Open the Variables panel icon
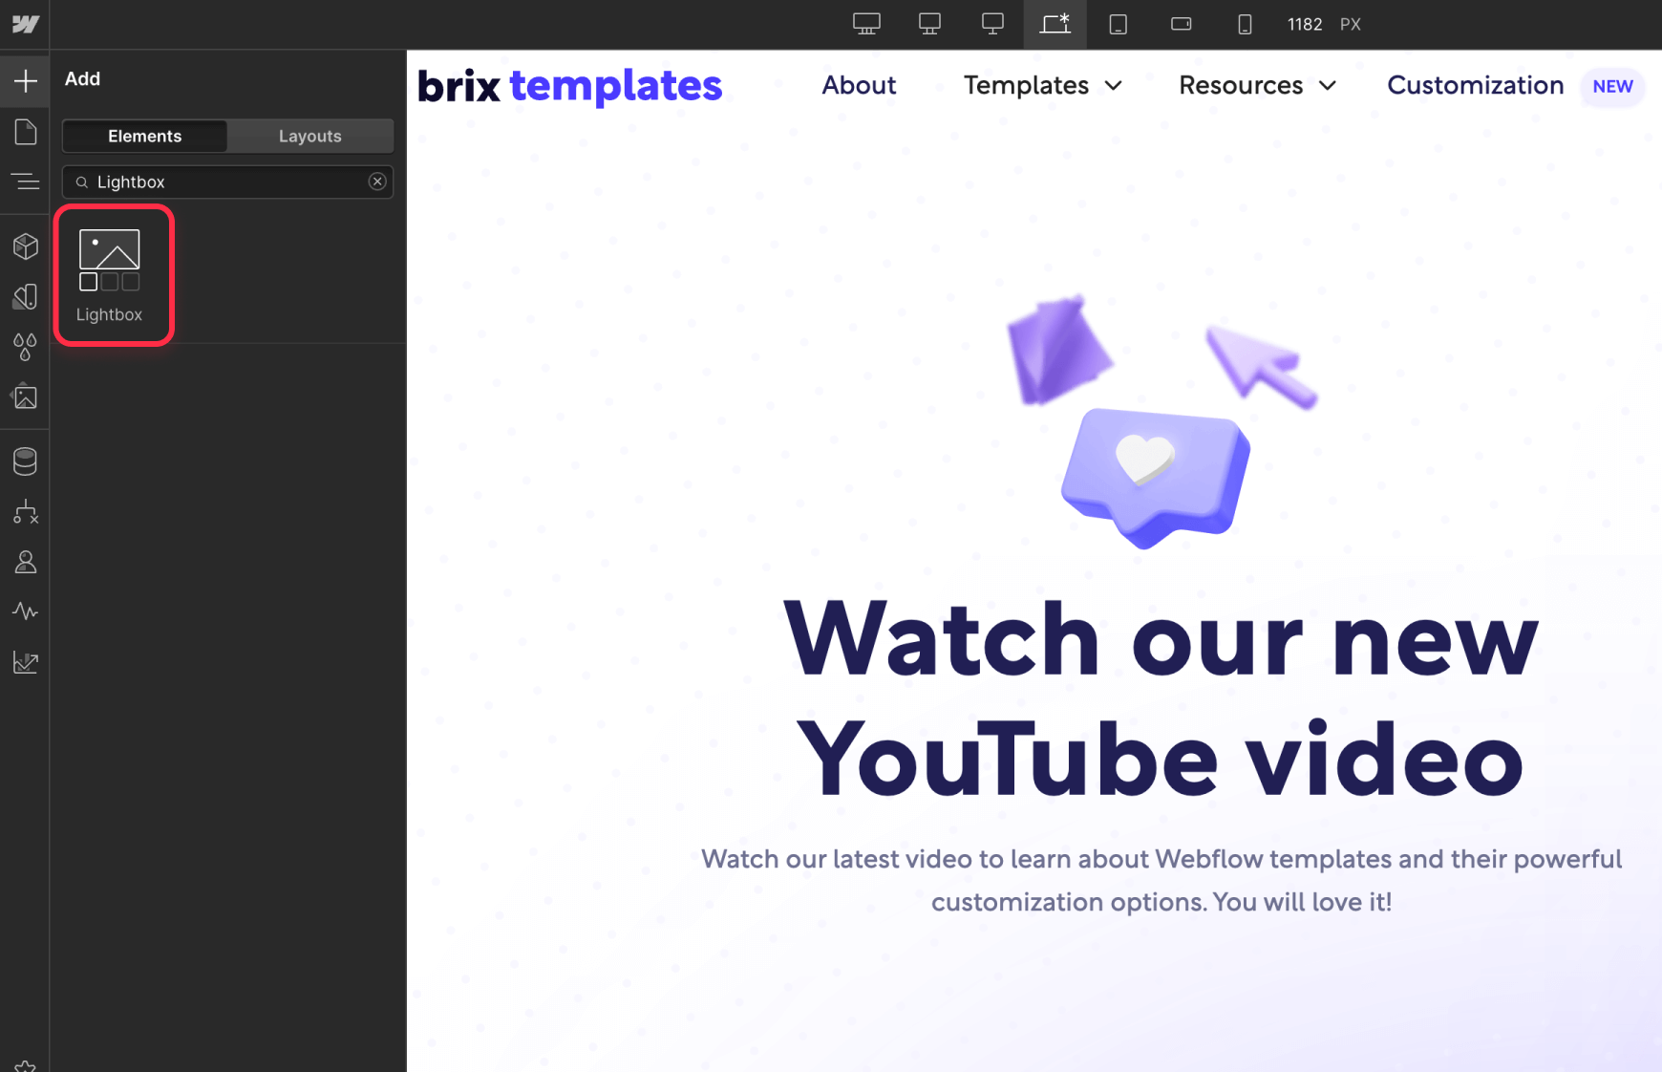 25,296
